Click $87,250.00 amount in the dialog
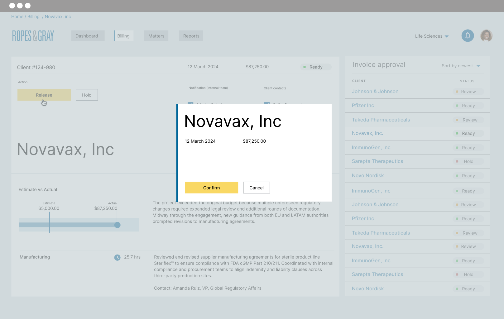 point(254,141)
